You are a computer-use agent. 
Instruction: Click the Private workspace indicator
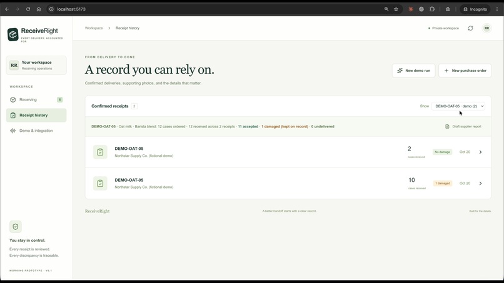tap(443, 28)
